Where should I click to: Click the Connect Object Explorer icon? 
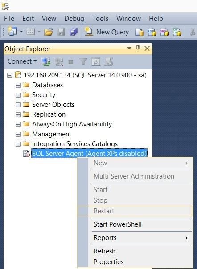(x=46, y=61)
